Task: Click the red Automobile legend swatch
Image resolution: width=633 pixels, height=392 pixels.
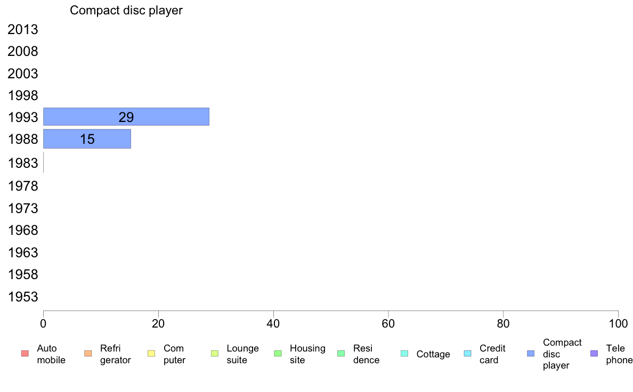Action: [x=25, y=354]
